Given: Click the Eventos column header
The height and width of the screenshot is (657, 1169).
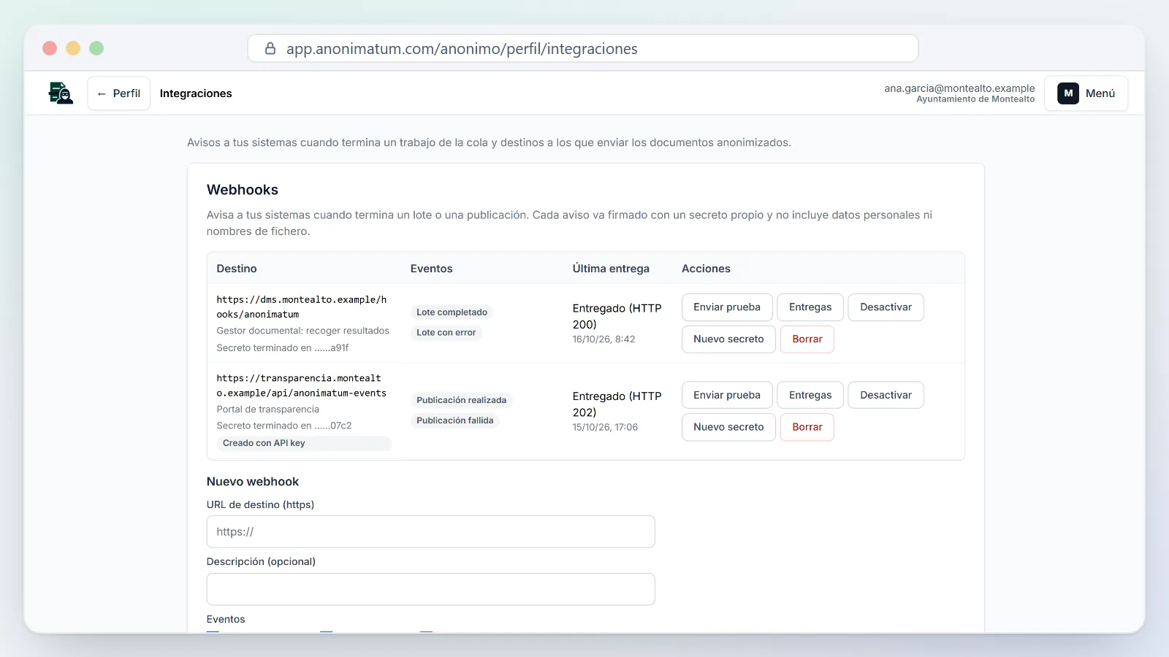Looking at the screenshot, I should (431, 269).
